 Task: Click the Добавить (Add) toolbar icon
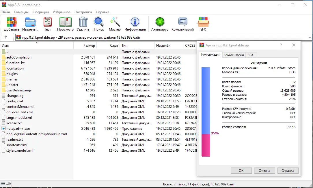coord(12,22)
